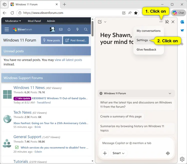Open Brink user profile
The height and width of the screenshot is (164, 187).
pyautogui.click(x=38, y=127)
